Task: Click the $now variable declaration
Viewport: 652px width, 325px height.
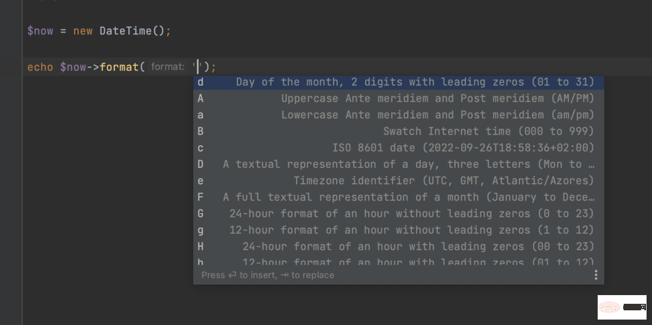Action: (x=40, y=31)
